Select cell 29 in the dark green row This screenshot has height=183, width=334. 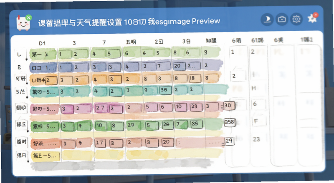pos(133,125)
